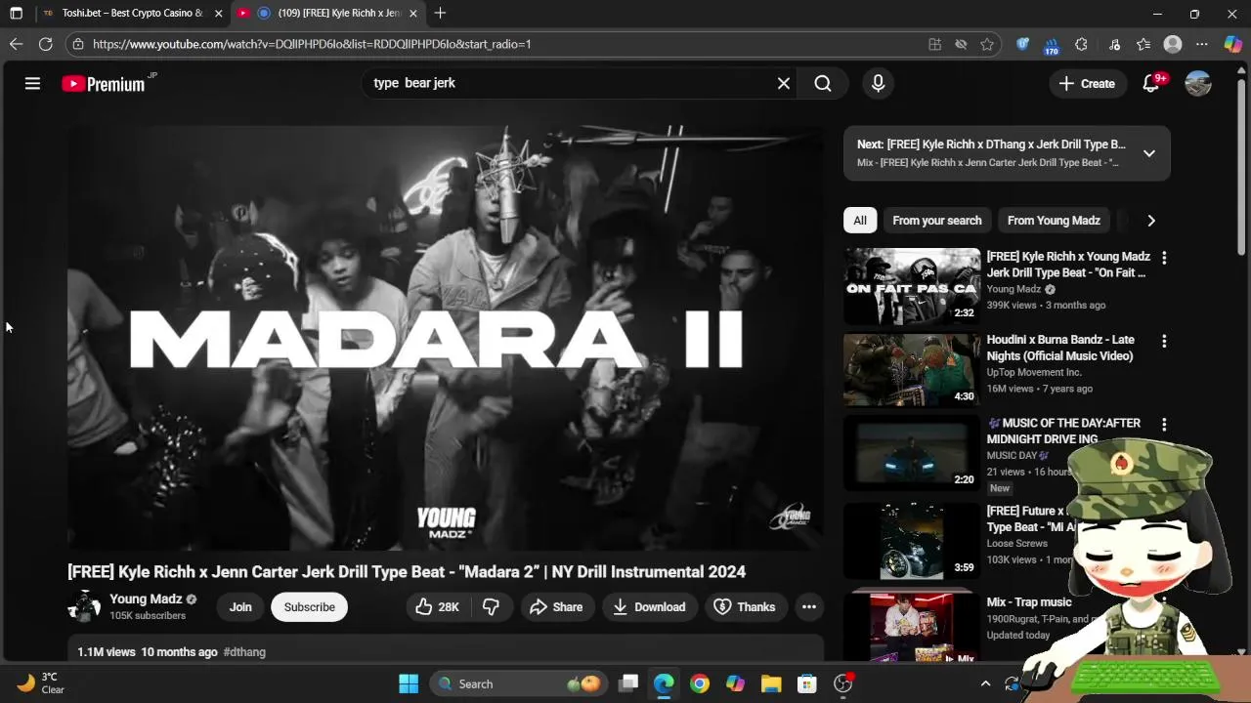Open the extension showing 170 badge
The width and height of the screenshot is (1251, 703).
(1052, 45)
